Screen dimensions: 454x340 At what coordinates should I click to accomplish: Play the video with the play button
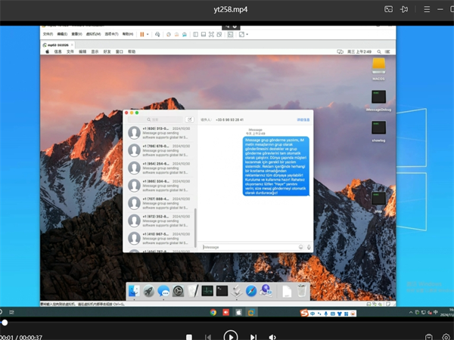click(x=231, y=336)
